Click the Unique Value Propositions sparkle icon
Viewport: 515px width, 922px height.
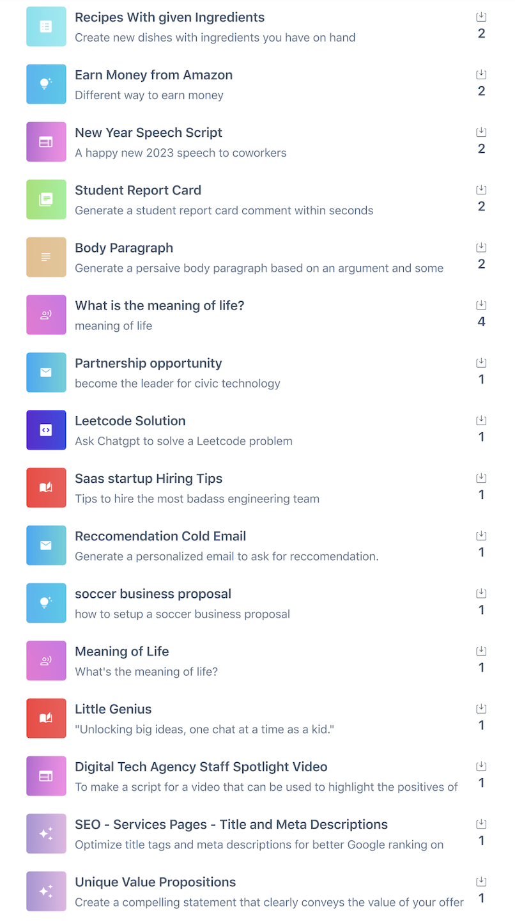(46, 891)
